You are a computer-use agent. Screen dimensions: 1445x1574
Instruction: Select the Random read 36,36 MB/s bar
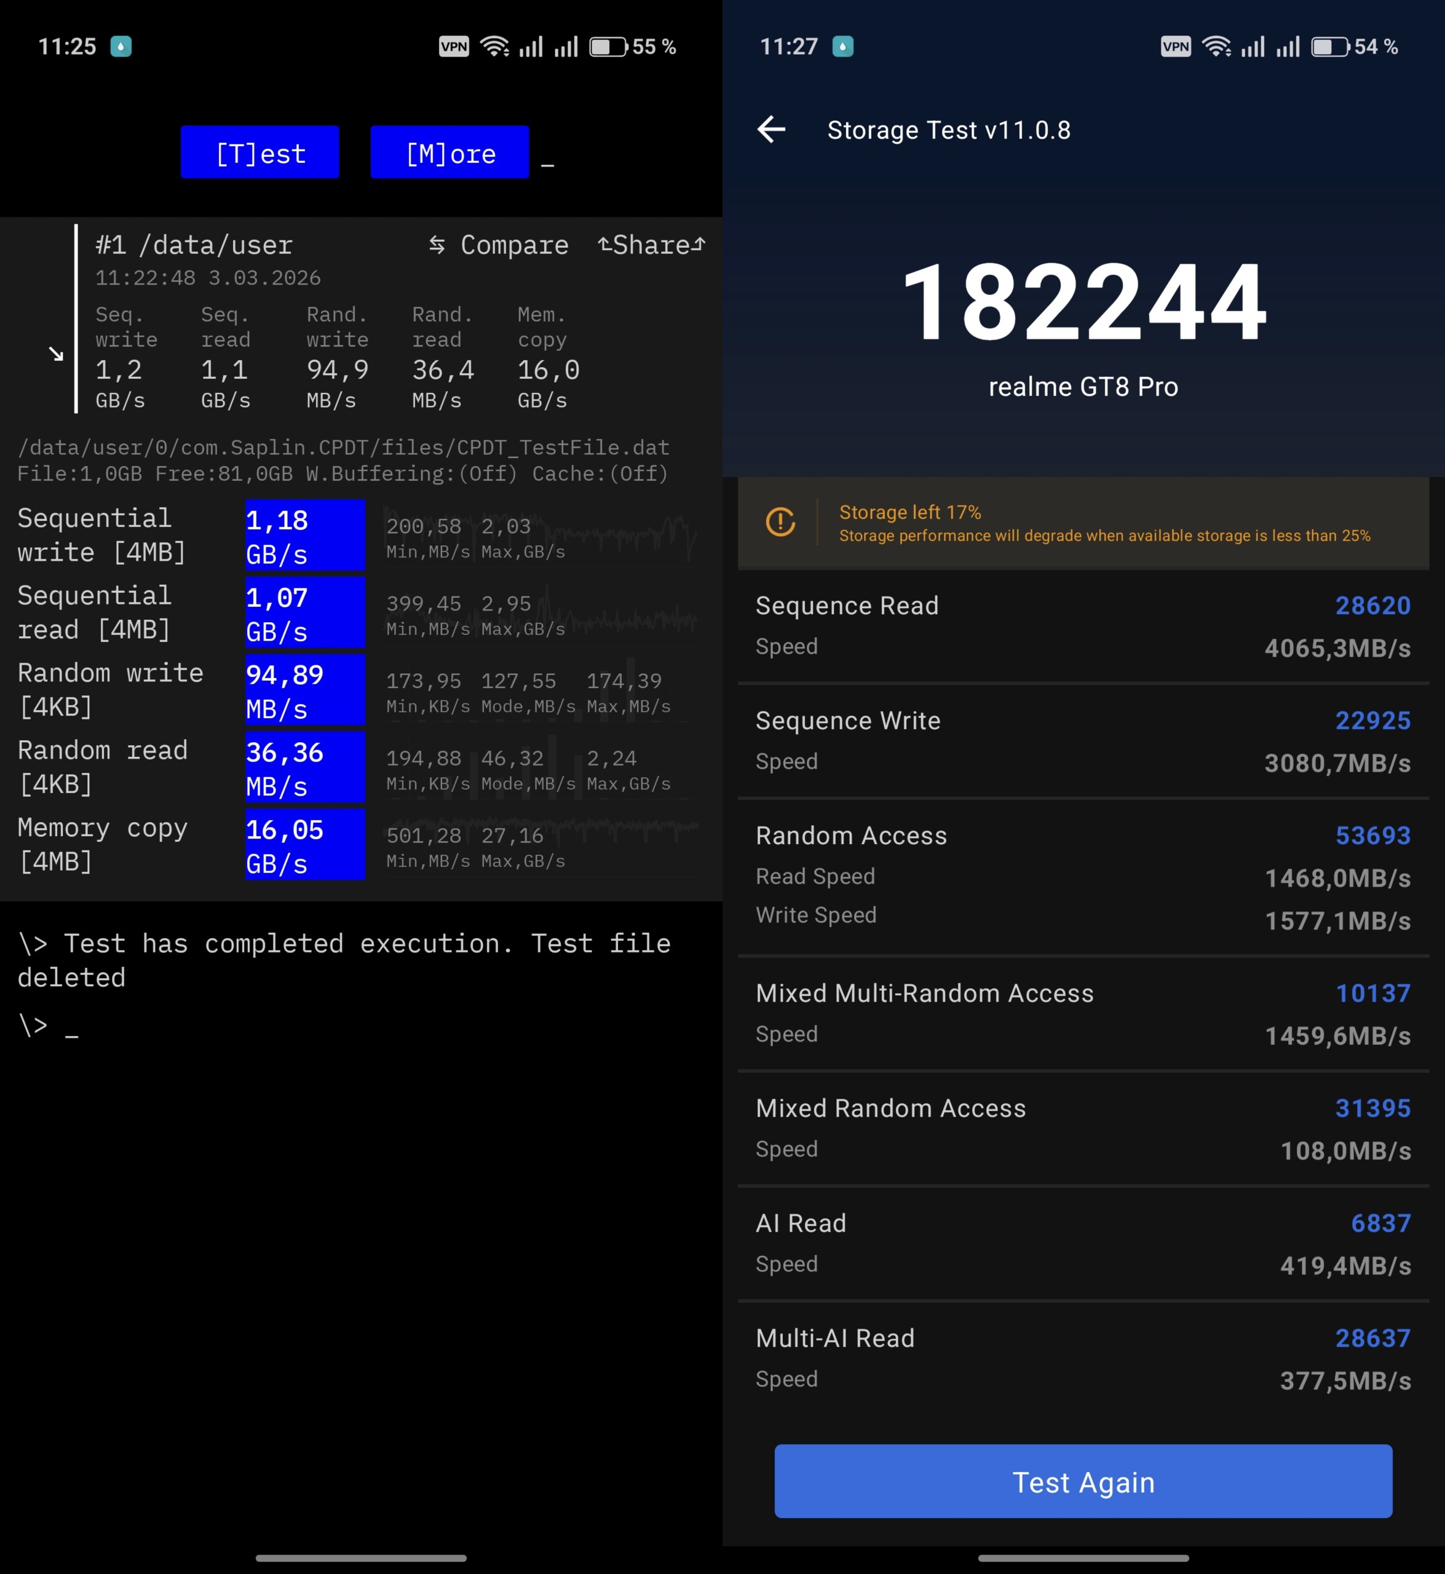tap(305, 767)
